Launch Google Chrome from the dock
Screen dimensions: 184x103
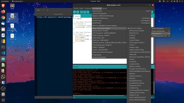(3, 17)
